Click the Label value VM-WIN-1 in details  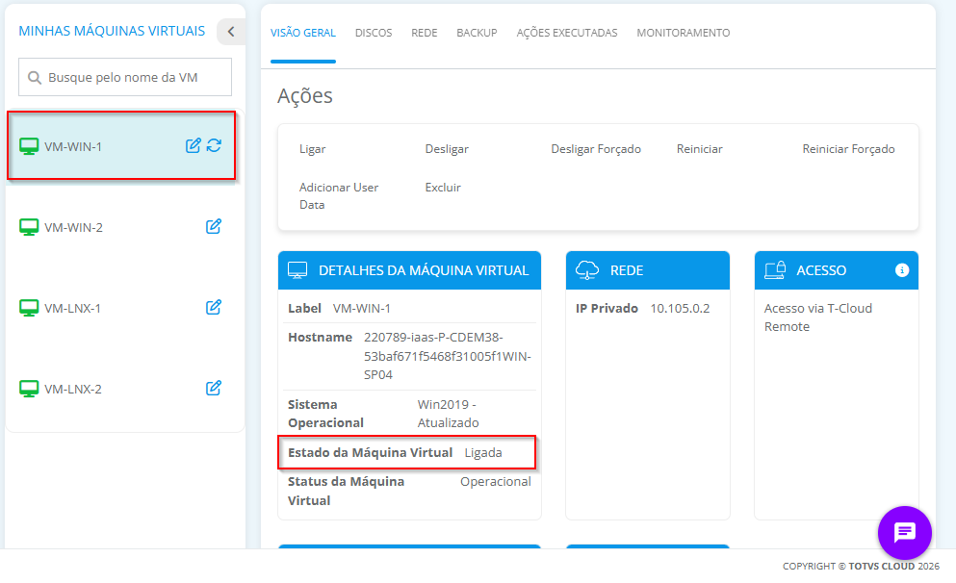[x=362, y=308]
